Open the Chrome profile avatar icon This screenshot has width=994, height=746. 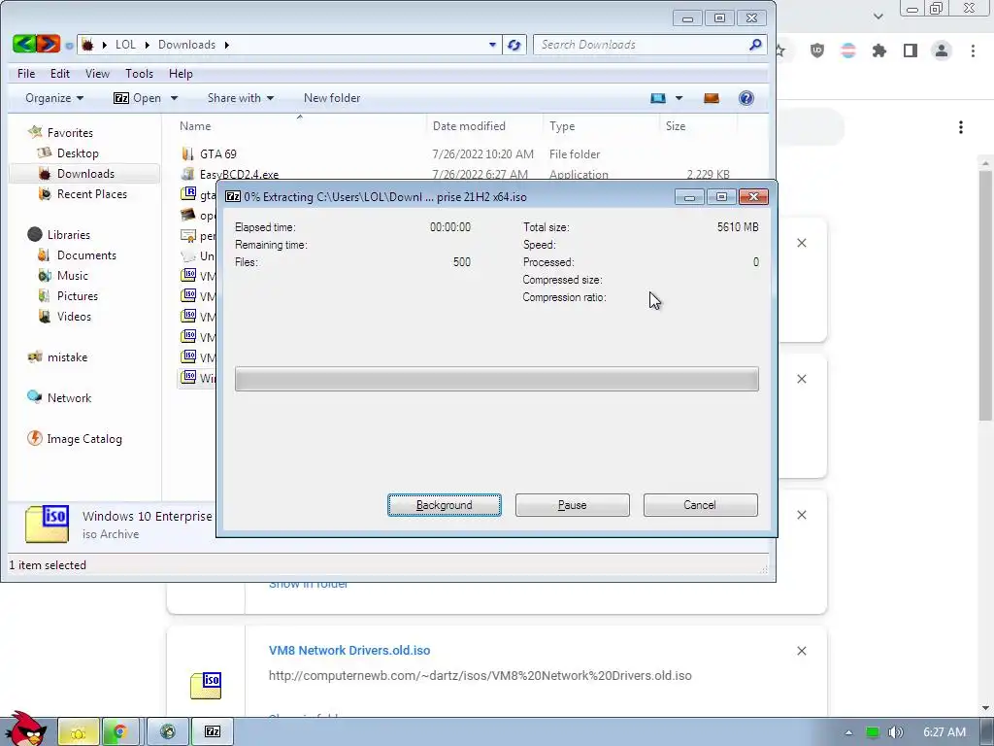[942, 51]
